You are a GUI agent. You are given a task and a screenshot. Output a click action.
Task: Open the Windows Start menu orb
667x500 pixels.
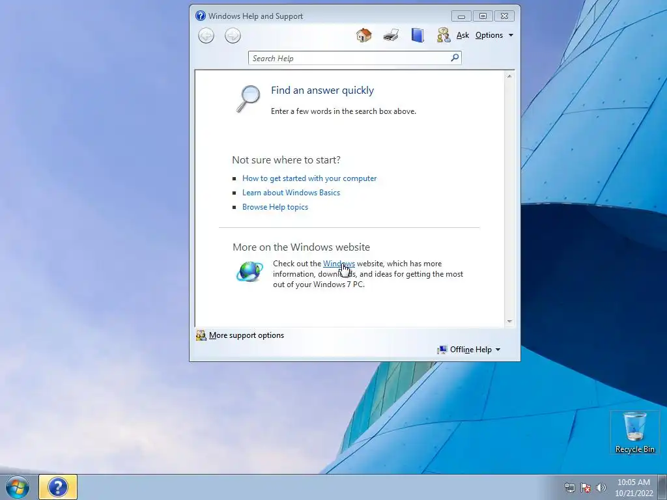(18, 487)
